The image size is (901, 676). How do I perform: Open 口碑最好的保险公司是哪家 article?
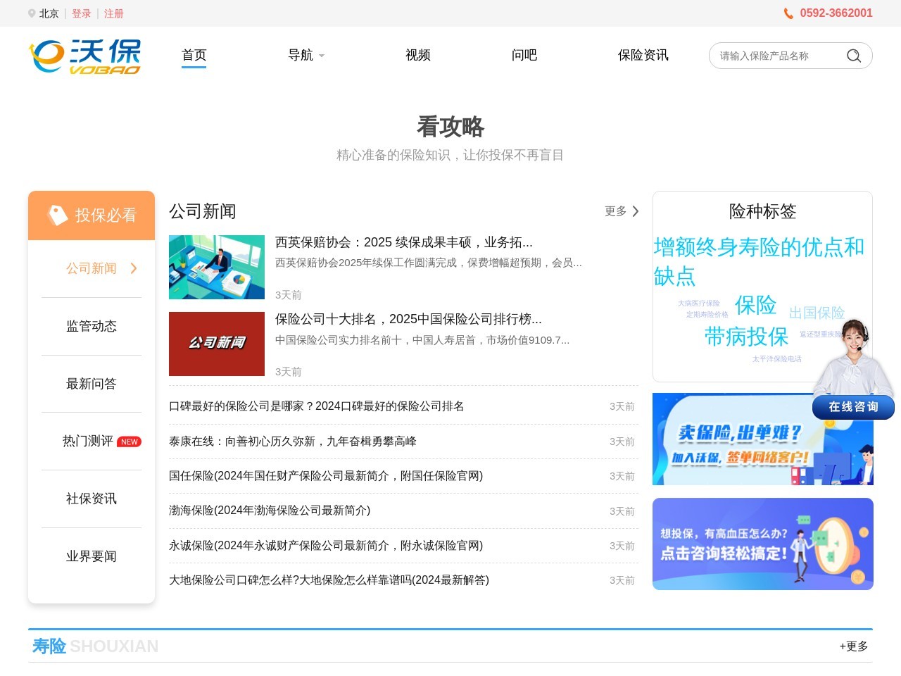point(317,406)
